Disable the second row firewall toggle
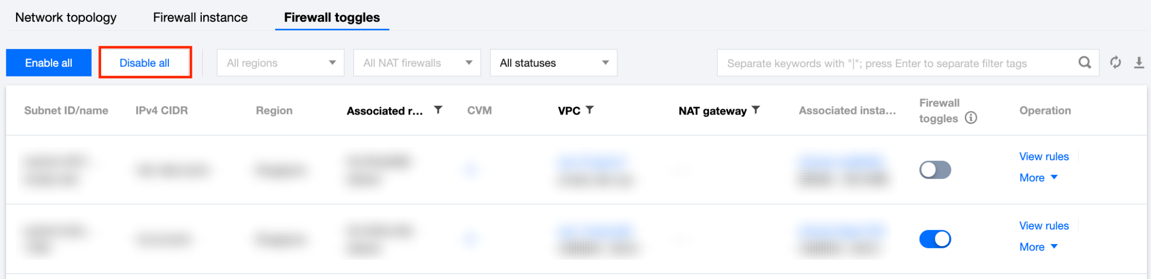The height and width of the screenshot is (279, 1151). 935,239
